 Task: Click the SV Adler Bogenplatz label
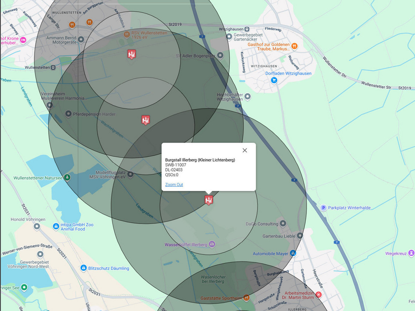pos(195,56)
